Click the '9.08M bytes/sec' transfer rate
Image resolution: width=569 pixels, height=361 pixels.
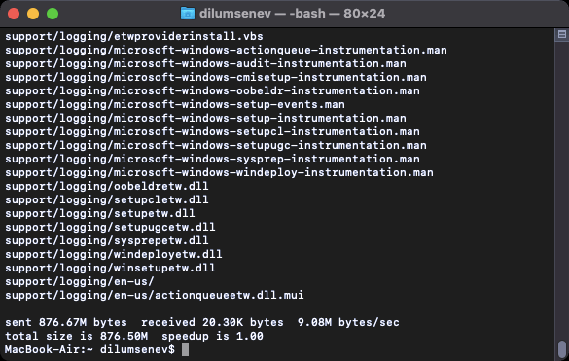click(348, 322)
